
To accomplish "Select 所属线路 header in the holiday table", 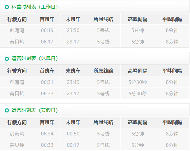I will (103, 123).
